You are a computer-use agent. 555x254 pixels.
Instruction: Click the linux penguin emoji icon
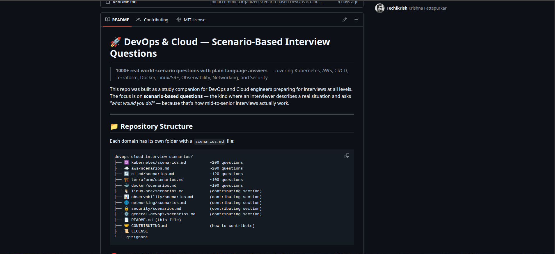(x=127, y=191)
